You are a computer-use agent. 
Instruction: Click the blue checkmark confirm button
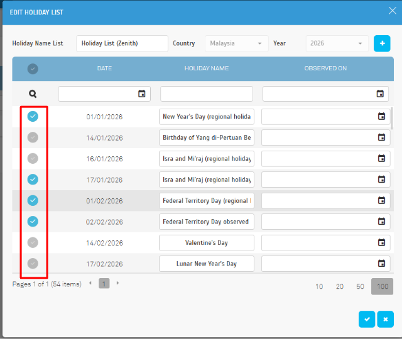pyautogui.click(x=366, y=319)
